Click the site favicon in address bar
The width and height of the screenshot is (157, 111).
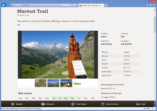click(12, 5)
